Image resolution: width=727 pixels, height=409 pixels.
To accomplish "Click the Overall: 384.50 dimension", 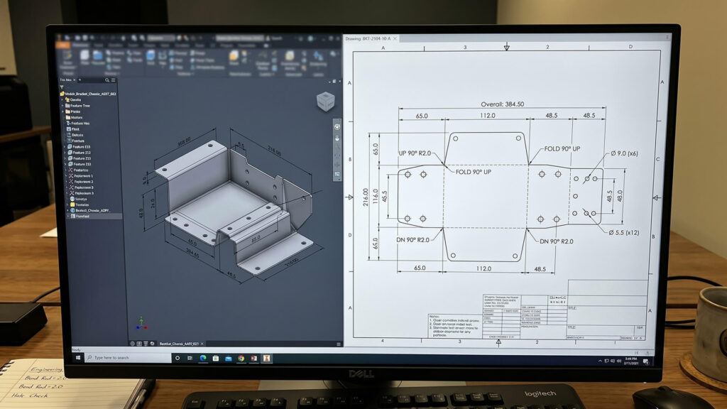I will pyautogui.click(x=502, y=104).
